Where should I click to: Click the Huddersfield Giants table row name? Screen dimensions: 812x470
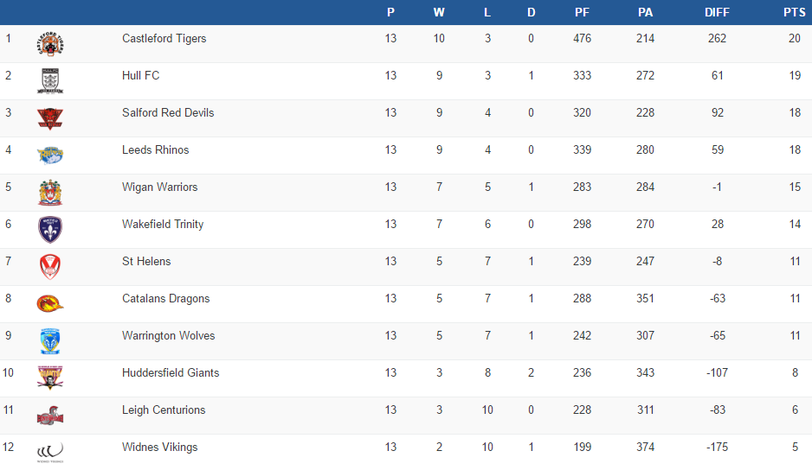point(171,372)
